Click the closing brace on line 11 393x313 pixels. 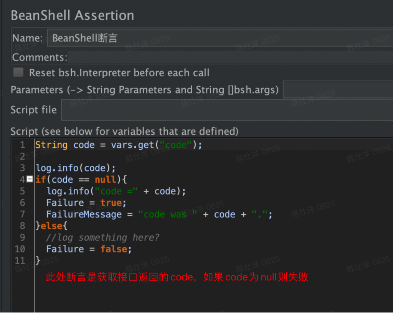click(38, 260)
